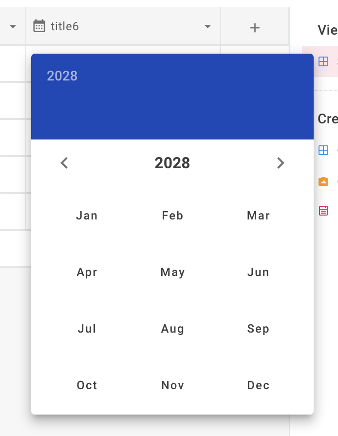Go to previous year with left chevron
Screen dimensions: 338x436
[x=64, y=163]
